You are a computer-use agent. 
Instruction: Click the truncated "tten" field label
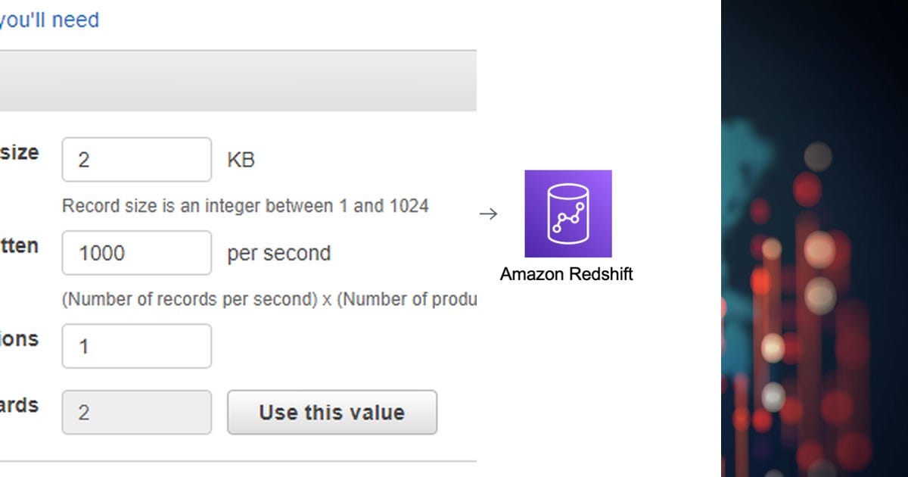click(19, 245)
